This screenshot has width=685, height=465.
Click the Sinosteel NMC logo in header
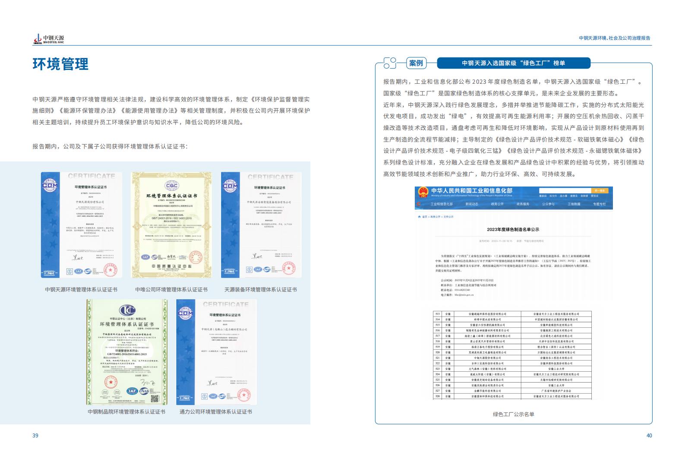click(49, 39)
